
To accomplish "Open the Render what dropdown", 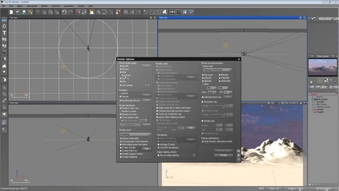I will pyautogui.click(x=136, y=134).
